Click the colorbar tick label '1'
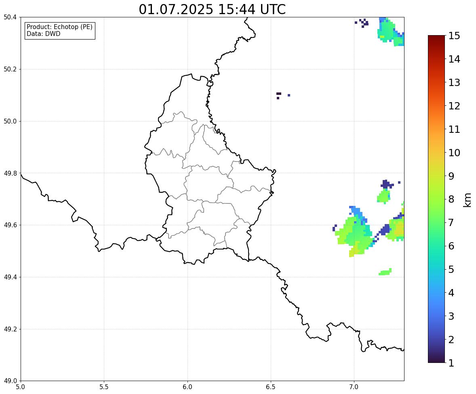The height and width of the screenshot is (394, 476). click(451, 363)
